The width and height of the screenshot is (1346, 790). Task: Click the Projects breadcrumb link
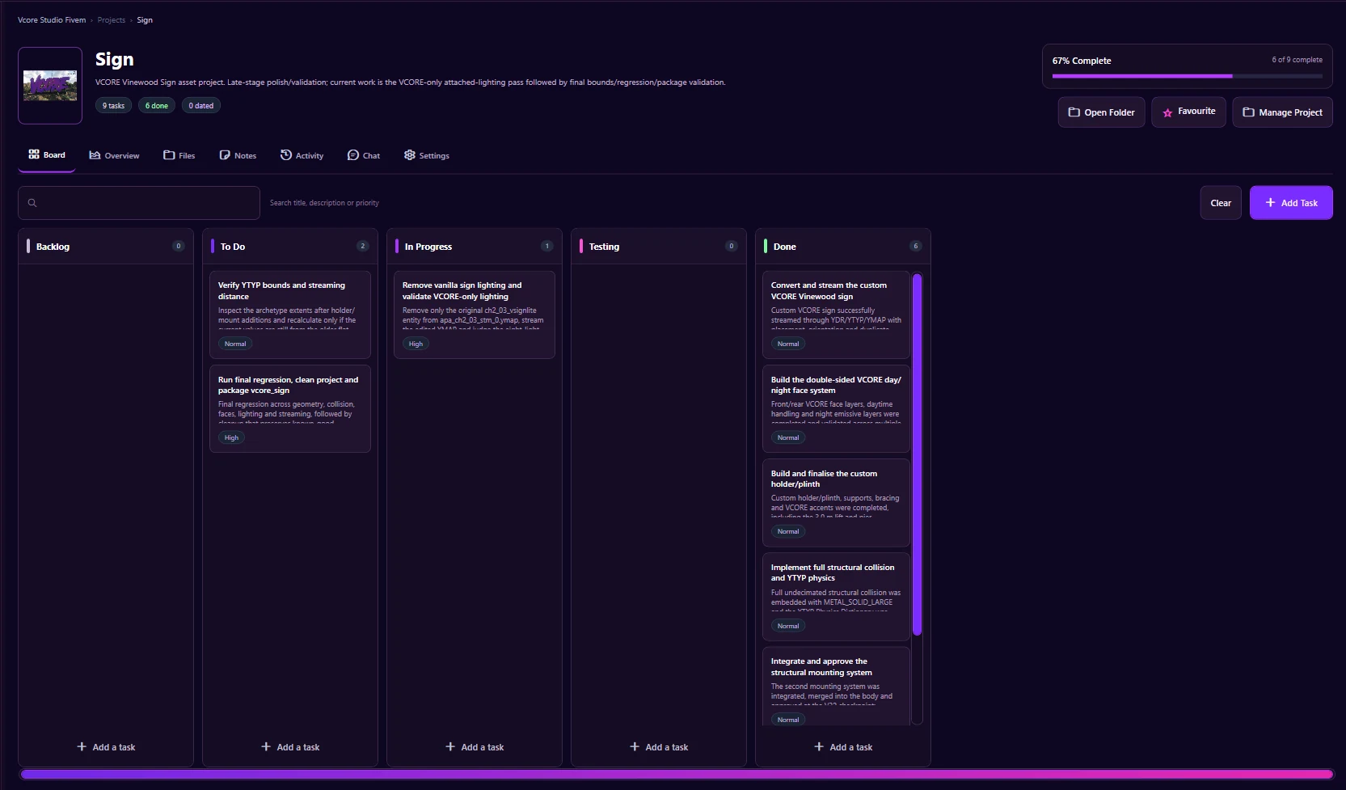pos(112,20)
